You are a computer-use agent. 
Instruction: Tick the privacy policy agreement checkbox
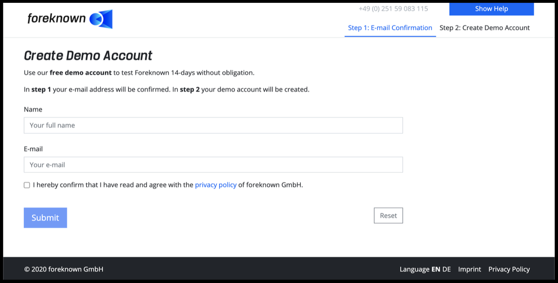[27, 185]
